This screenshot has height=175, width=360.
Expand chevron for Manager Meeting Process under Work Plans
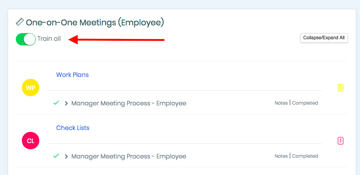pyautogui.click(x=67, y=103)
